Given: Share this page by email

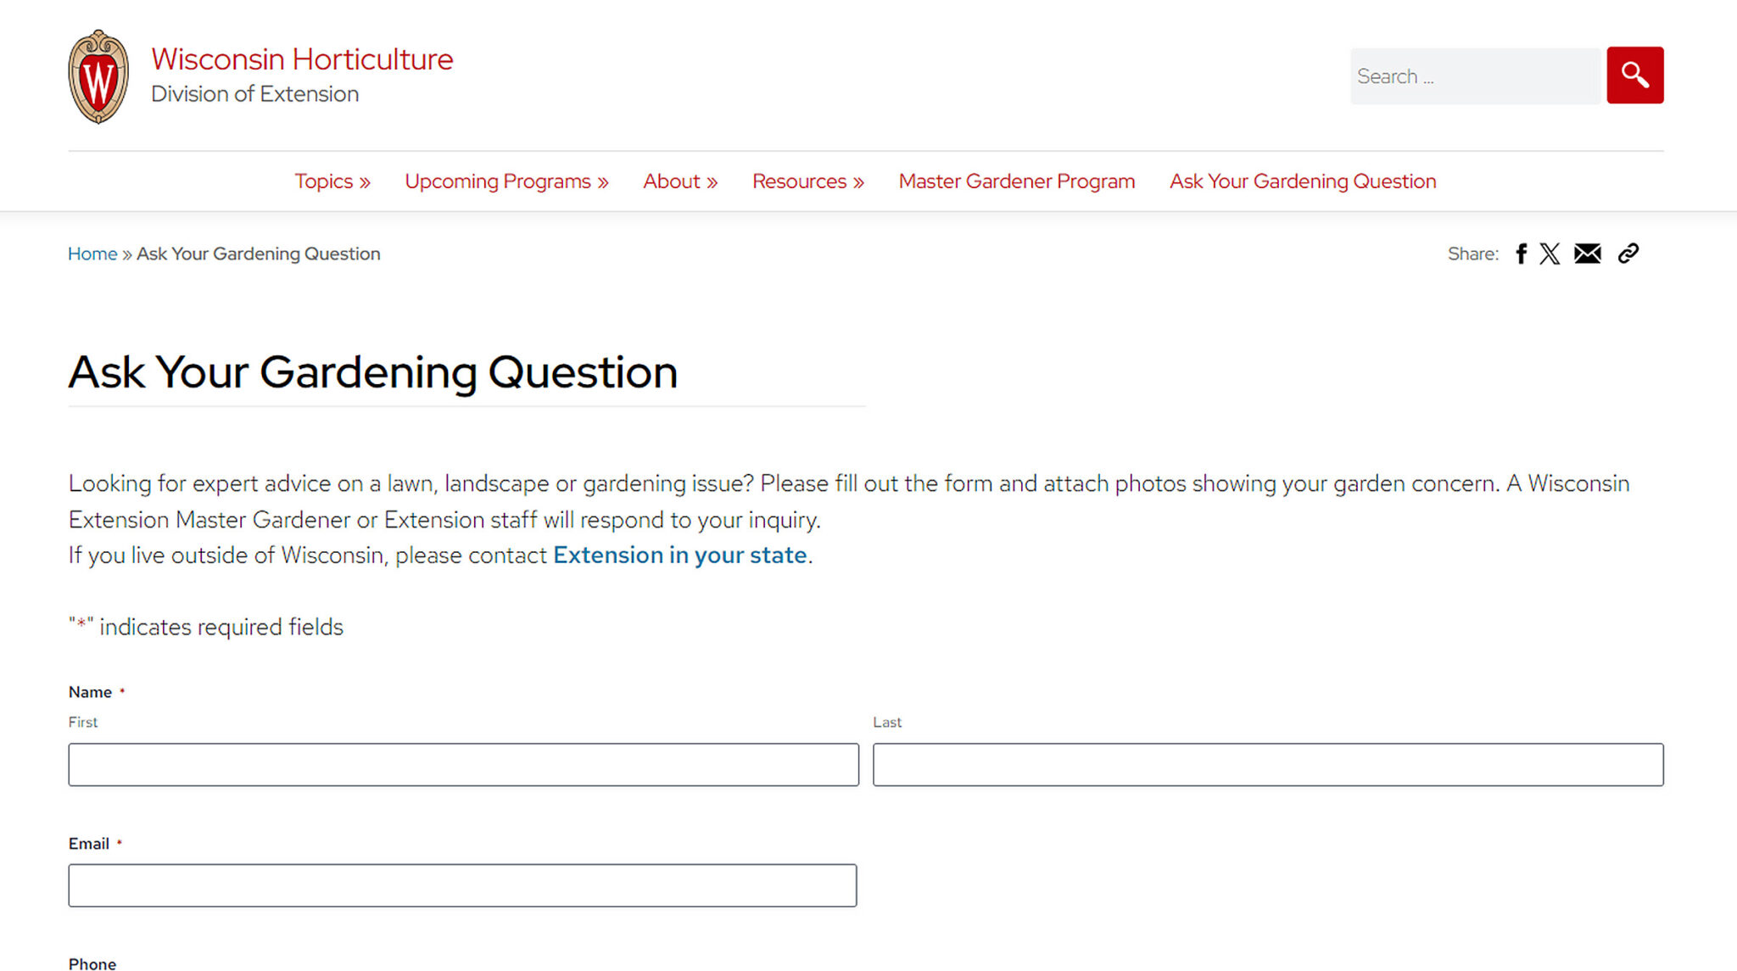Looking at the screenshot, I should coord(1587,254).
